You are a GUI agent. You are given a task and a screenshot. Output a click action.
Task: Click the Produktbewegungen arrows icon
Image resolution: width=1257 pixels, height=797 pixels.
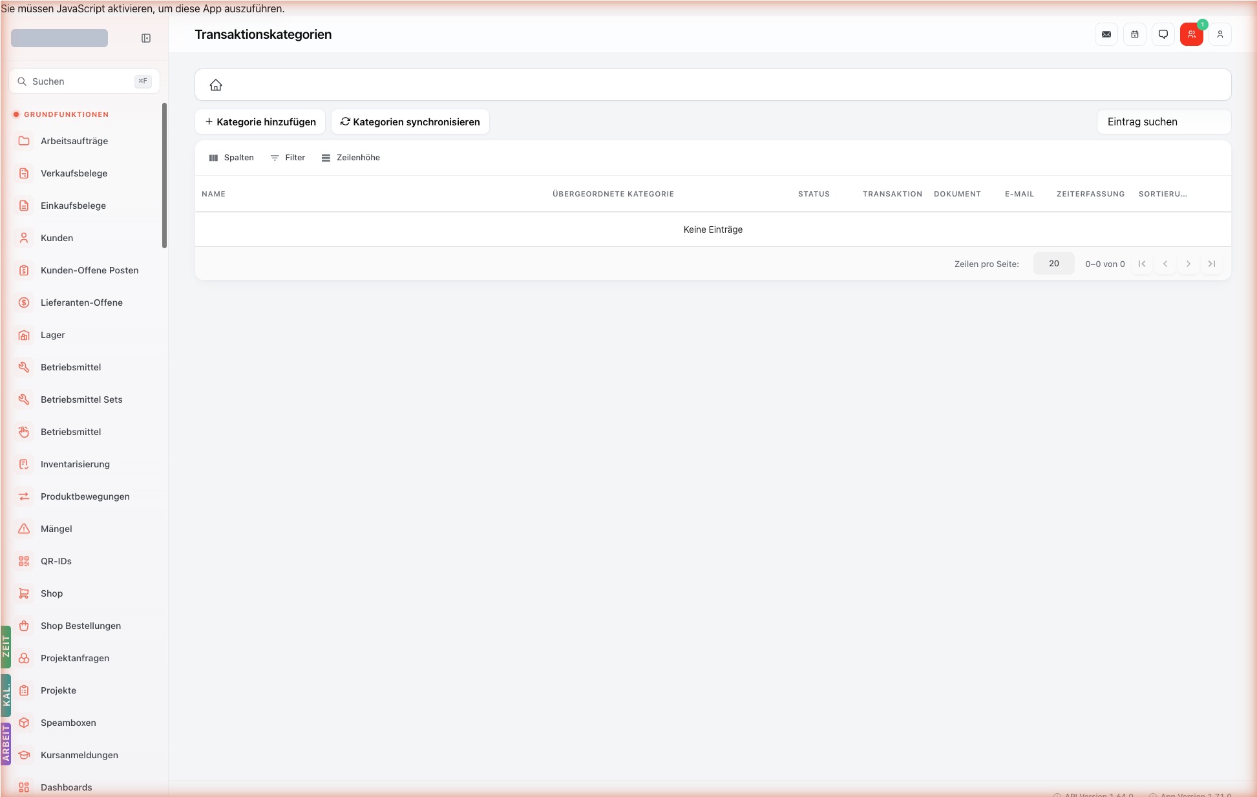pyautogui.click(x=24, y=496)
